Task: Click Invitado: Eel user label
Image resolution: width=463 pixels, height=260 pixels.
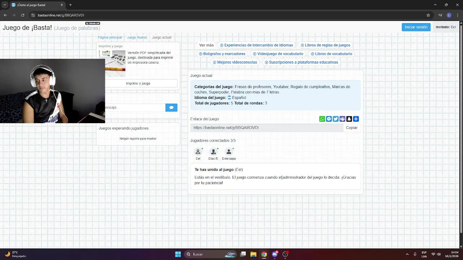Action: click(446, 27)
